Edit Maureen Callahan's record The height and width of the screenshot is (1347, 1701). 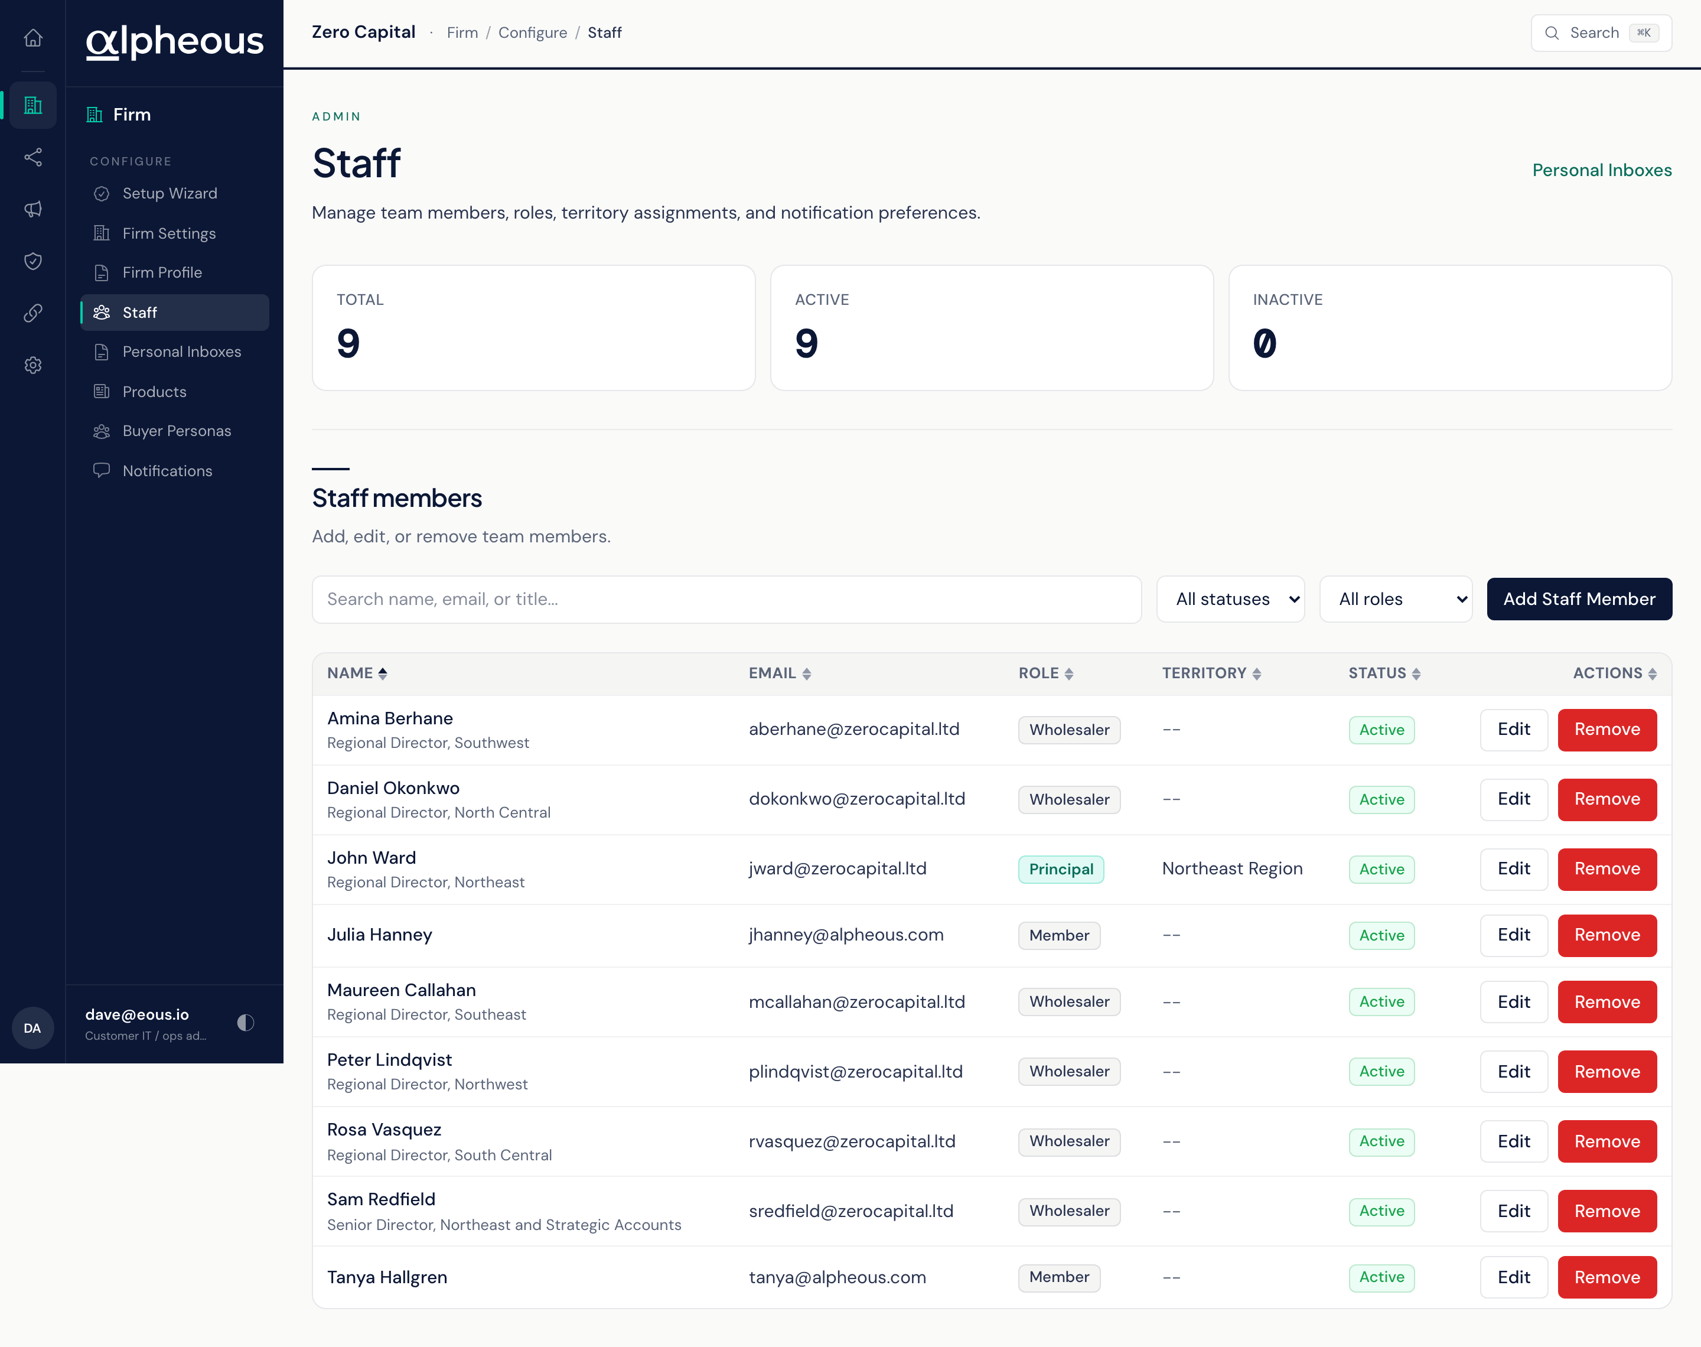1513,1003
